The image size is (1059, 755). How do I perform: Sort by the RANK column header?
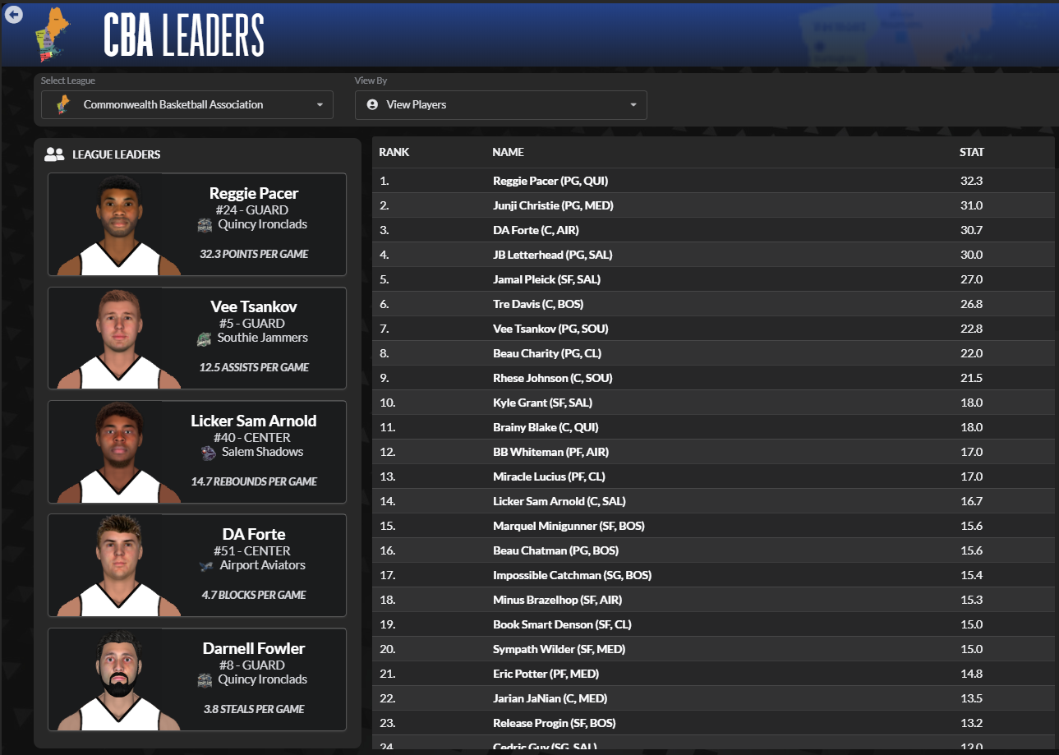point(394,152)
